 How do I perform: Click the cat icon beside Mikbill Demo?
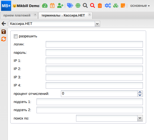pyautogui.click(x=14, y=6)
